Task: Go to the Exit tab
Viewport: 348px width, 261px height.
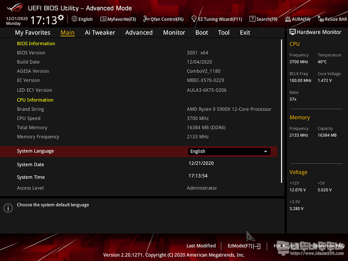Action: (x=245, y=32)
